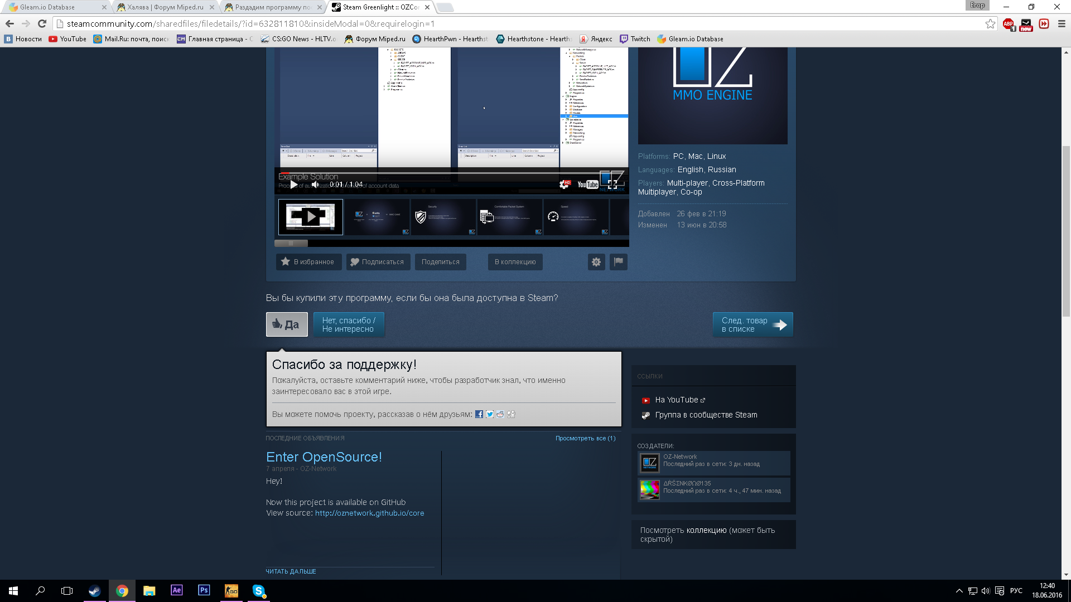Open the video on YouTube logo

tap(588, 185)
